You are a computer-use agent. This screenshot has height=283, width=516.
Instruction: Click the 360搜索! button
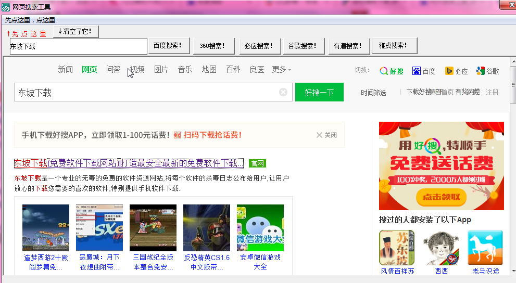click(x=214, y=46)
